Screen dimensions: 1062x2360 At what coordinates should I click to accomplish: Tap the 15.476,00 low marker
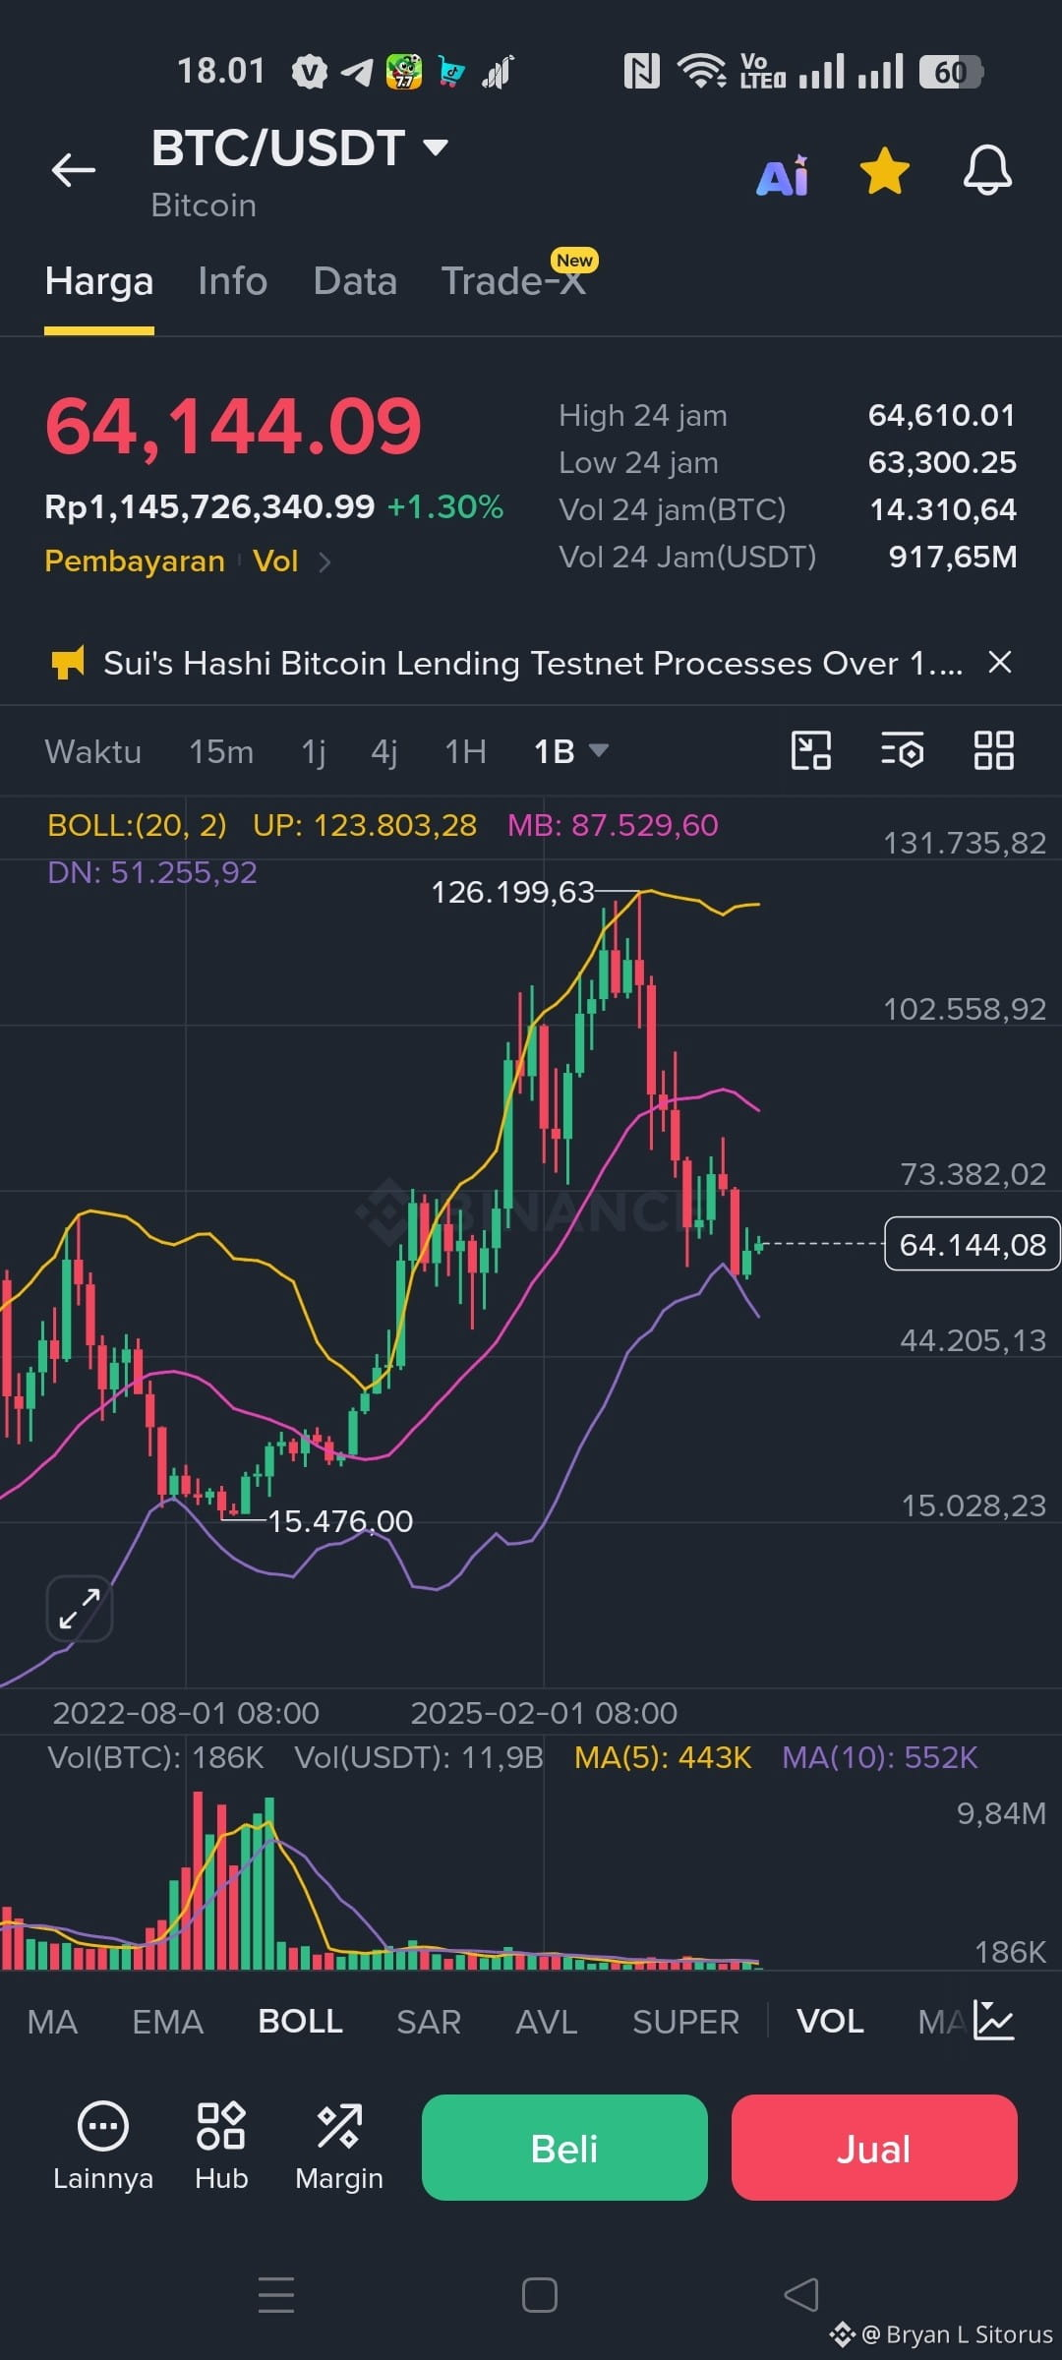[340, 1521]
